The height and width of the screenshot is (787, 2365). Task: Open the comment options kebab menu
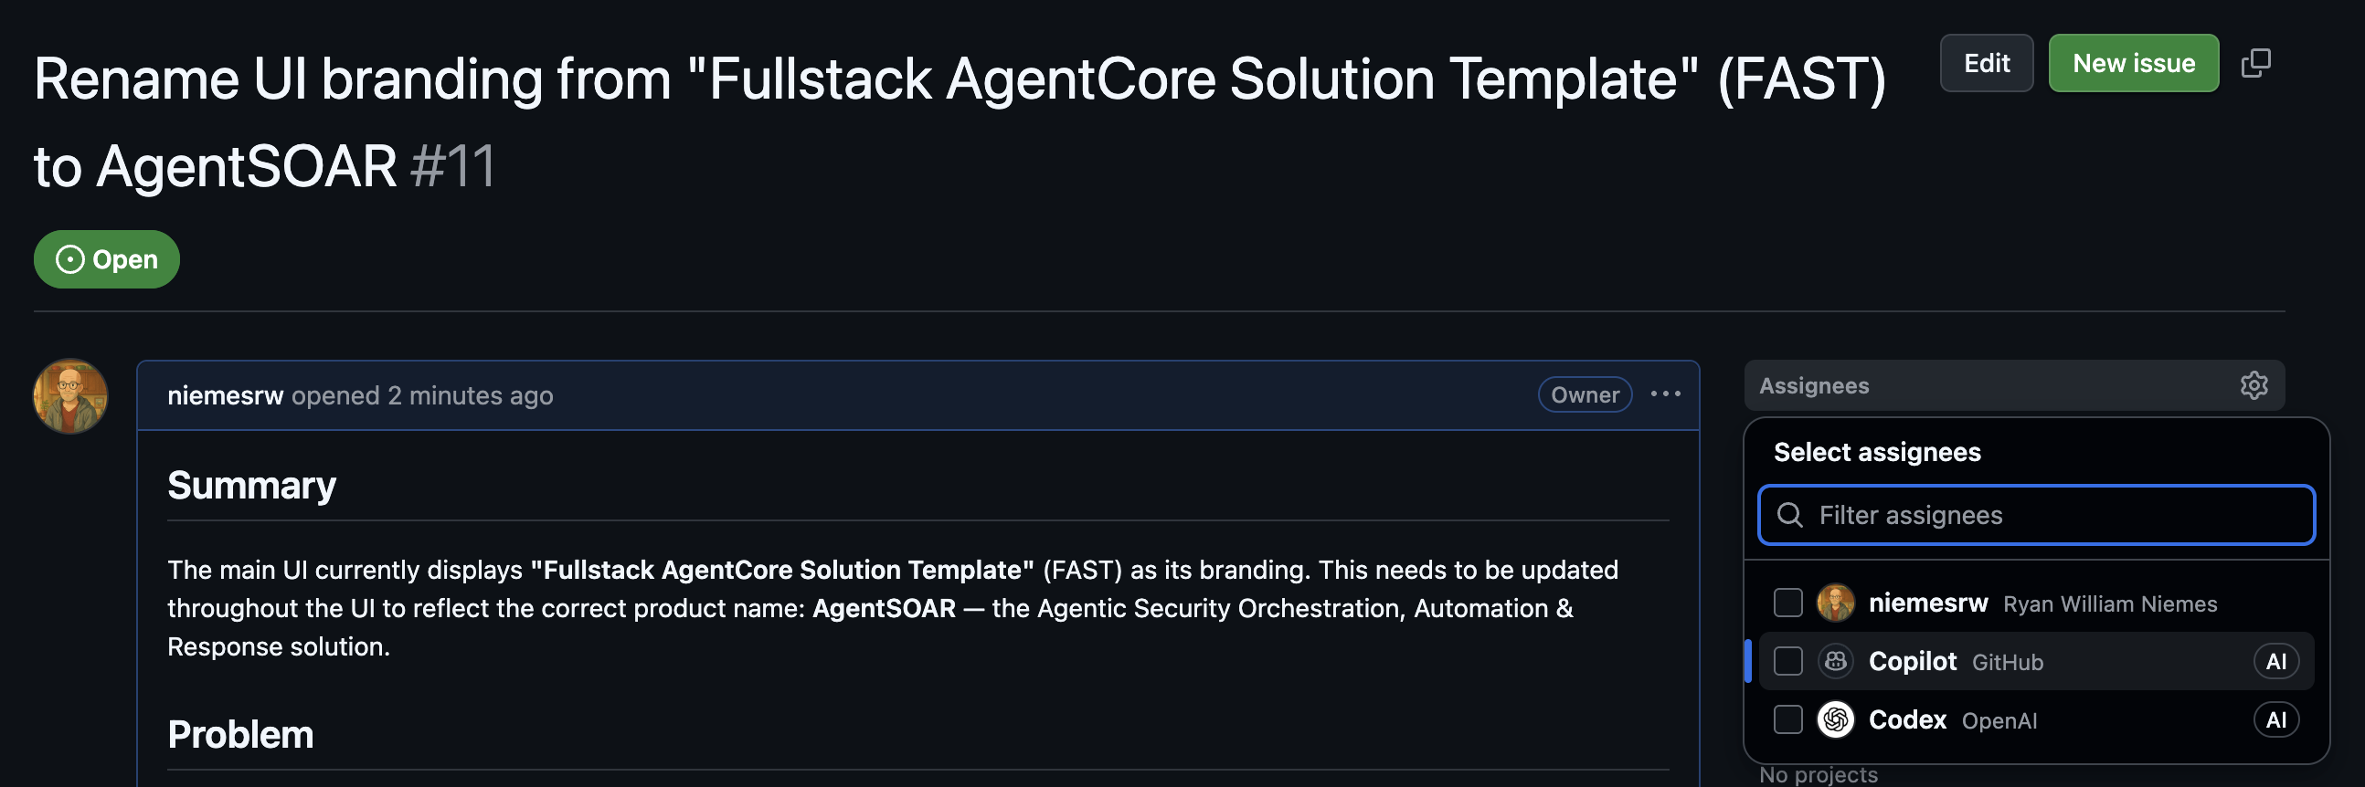1667,394
